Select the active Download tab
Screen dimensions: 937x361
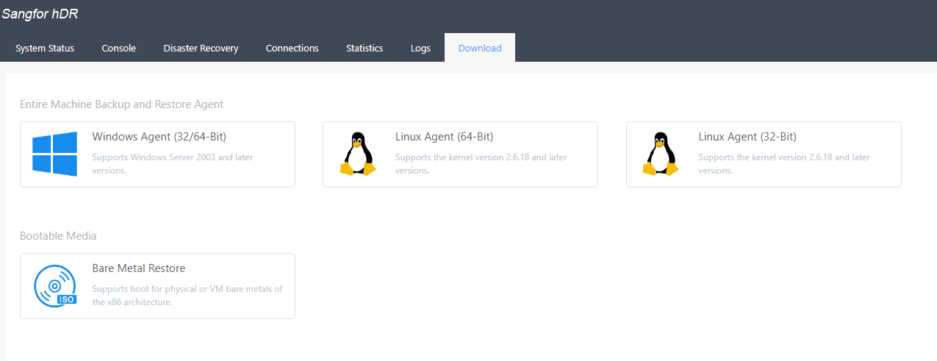(x=479, y=48)
